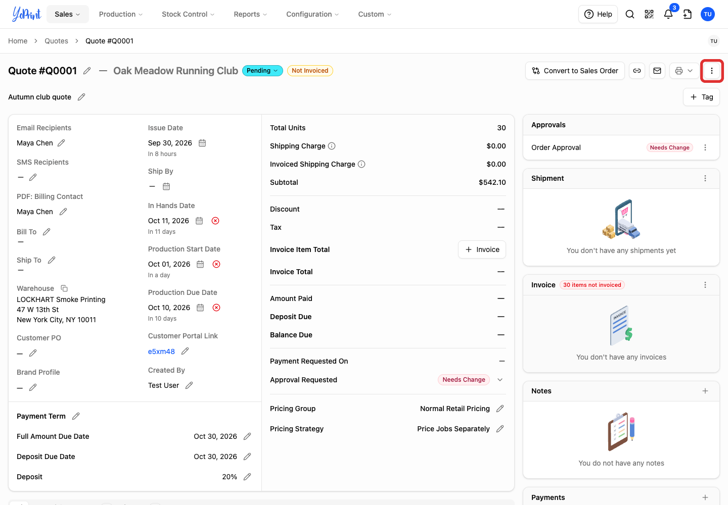Image resolution: width=728 pixels, height=505 pixels.
Task: Clear the In Hands Date
Action: coord(215,221)
